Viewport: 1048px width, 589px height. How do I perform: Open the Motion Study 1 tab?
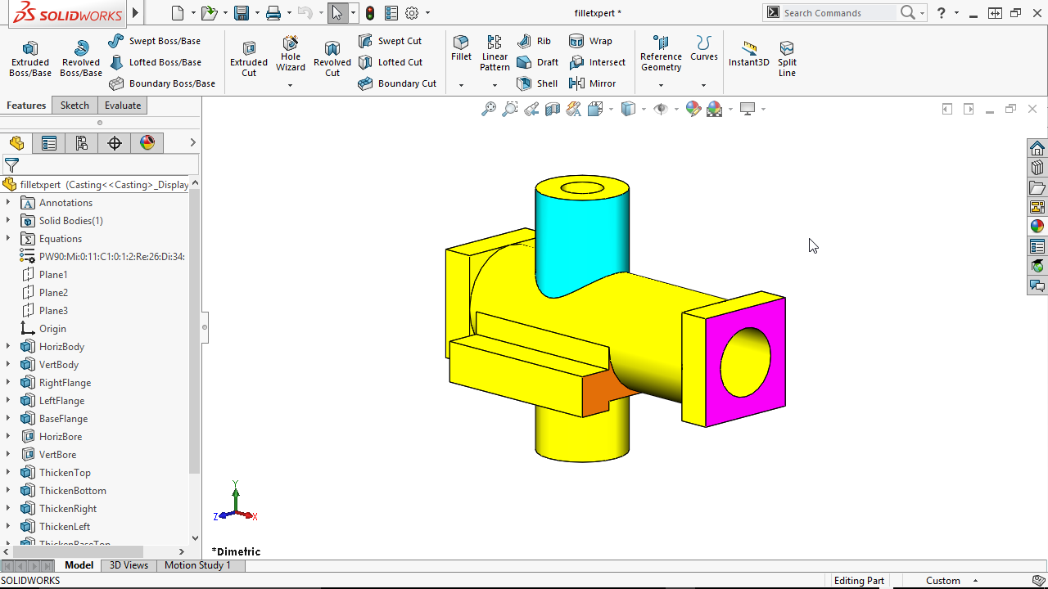(x=198, y=564)
